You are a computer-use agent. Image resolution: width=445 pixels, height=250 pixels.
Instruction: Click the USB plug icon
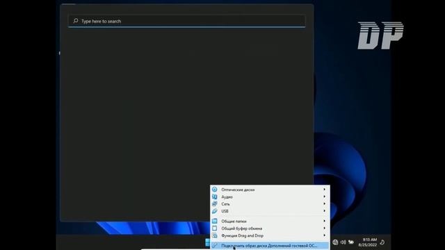[x=215, y=211]
